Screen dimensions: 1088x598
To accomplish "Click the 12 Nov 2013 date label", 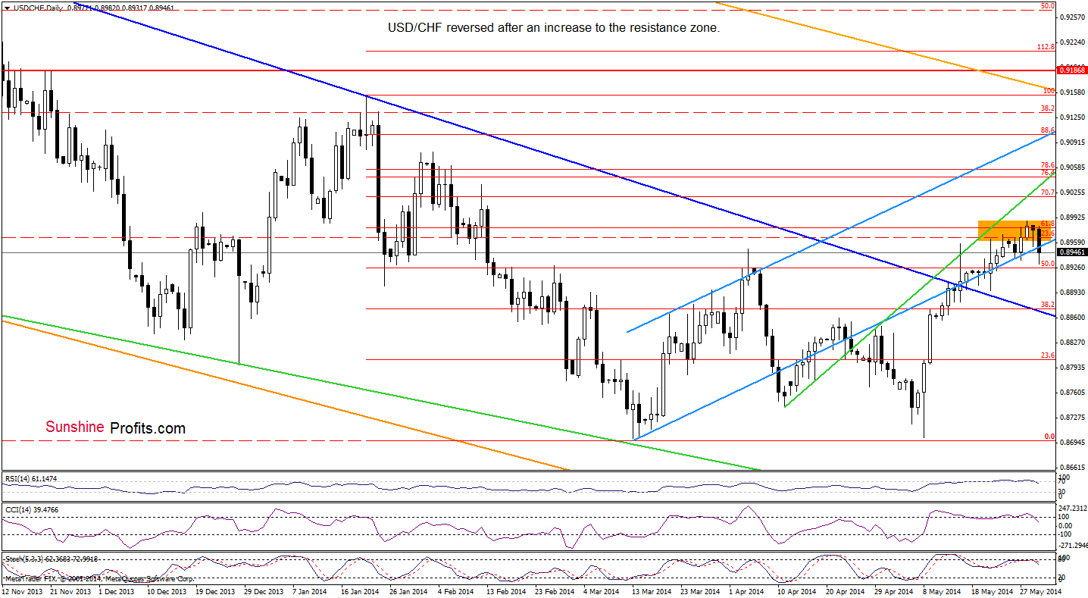I will pyautogui.click(x=21, y=590).
